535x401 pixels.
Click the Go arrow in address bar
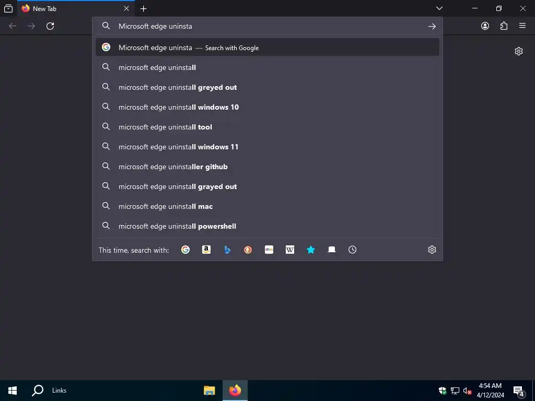pos(432,26)
